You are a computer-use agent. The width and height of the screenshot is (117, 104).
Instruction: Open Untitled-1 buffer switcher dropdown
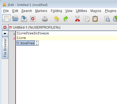(63, 27)
